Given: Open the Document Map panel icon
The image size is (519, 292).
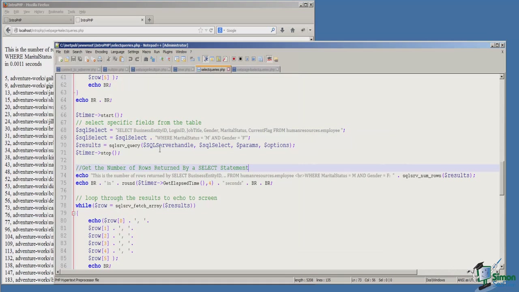Looking at the screenshot, I should tap(218, 59).
